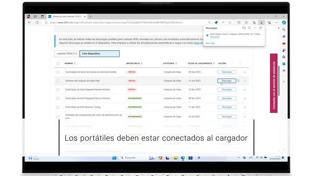Download the Intel Dynamic Tuning driver
This screenshot has height=176, width=313.
click(227, 107)
